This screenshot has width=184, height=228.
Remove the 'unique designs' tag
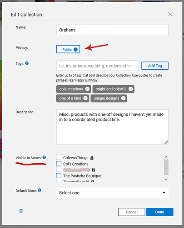124,98
